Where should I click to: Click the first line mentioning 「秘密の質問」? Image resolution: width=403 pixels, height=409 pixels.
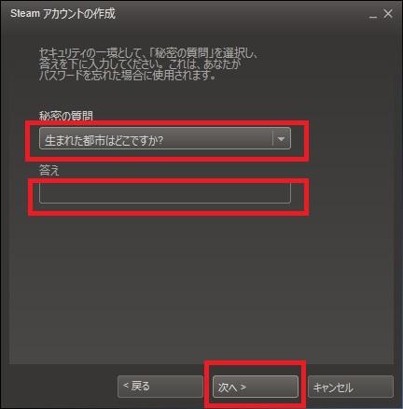(148, 53)
